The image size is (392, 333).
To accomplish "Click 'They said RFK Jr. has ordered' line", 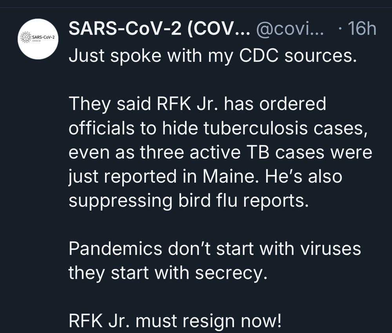I will coord(197,104).
